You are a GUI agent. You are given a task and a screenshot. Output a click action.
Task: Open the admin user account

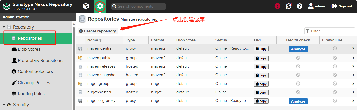pos(317,6)
